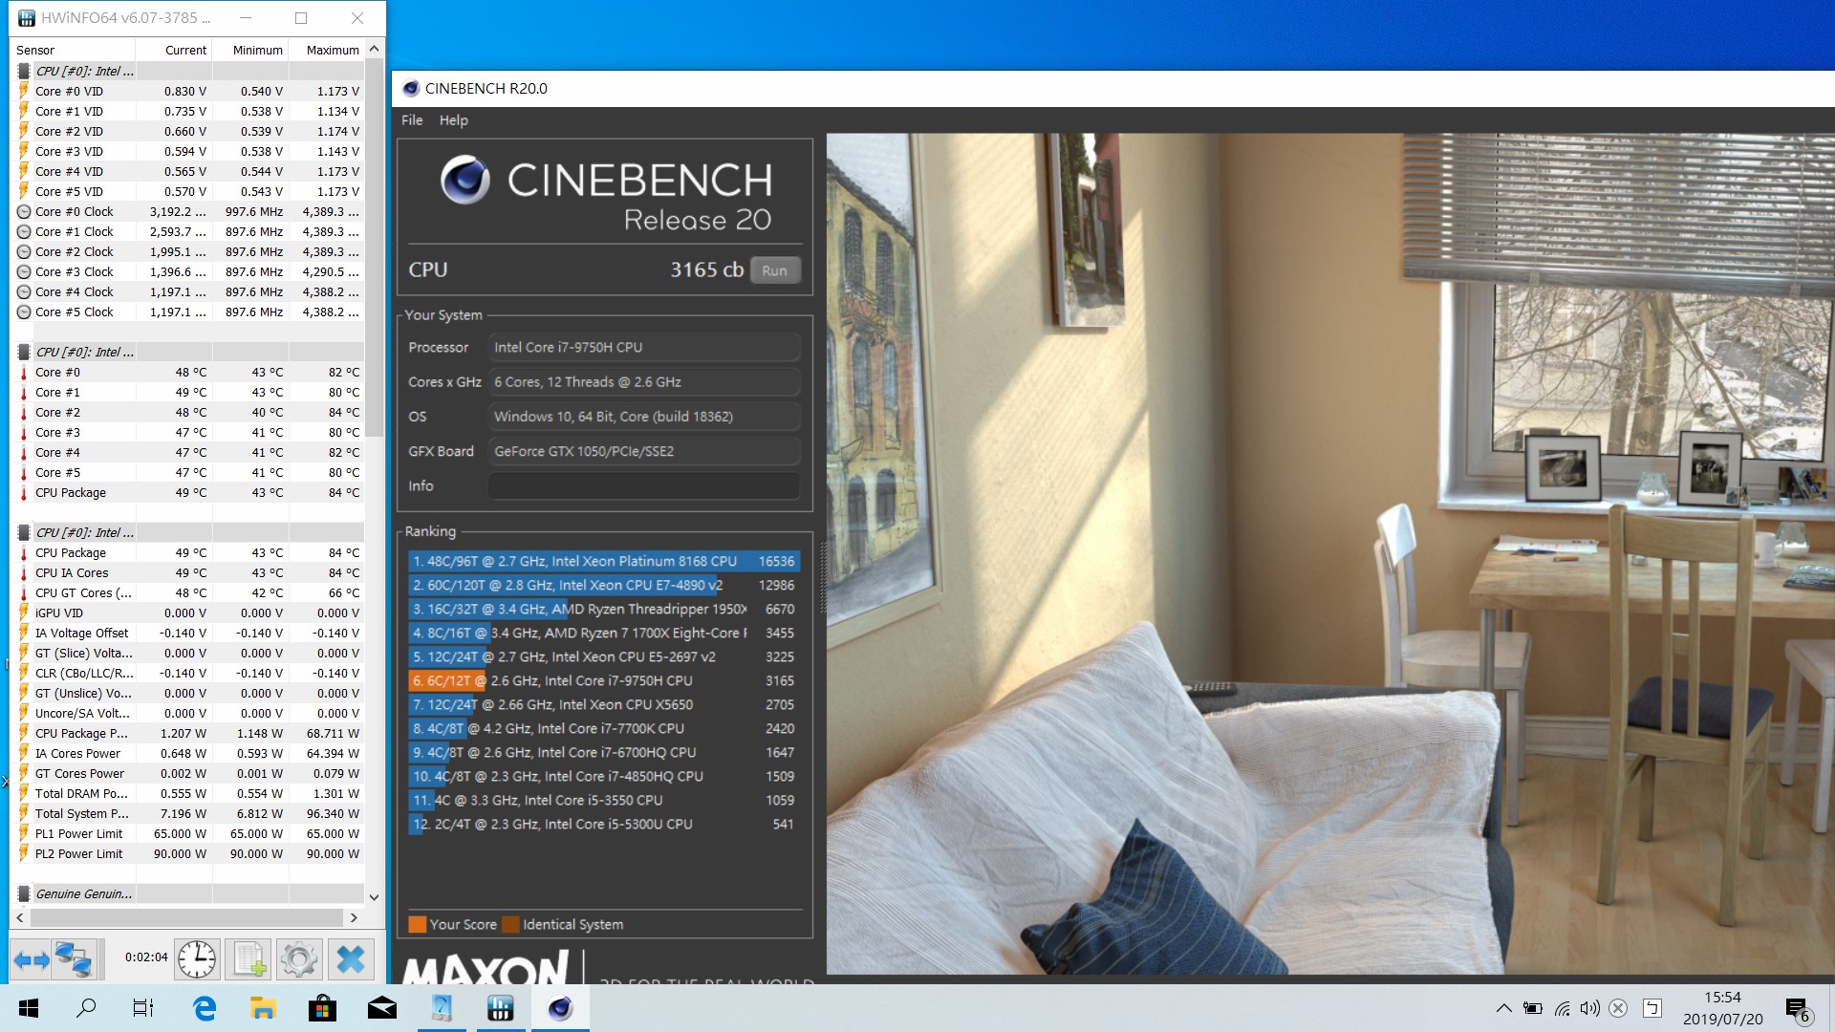Select ranking row Ryzen 7 1700X
This screenshot has height=1032, width=1835.
(603, 634)
